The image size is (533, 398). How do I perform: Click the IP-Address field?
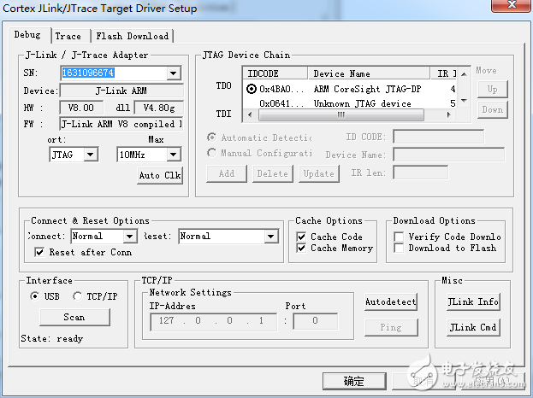coord(214,321)
